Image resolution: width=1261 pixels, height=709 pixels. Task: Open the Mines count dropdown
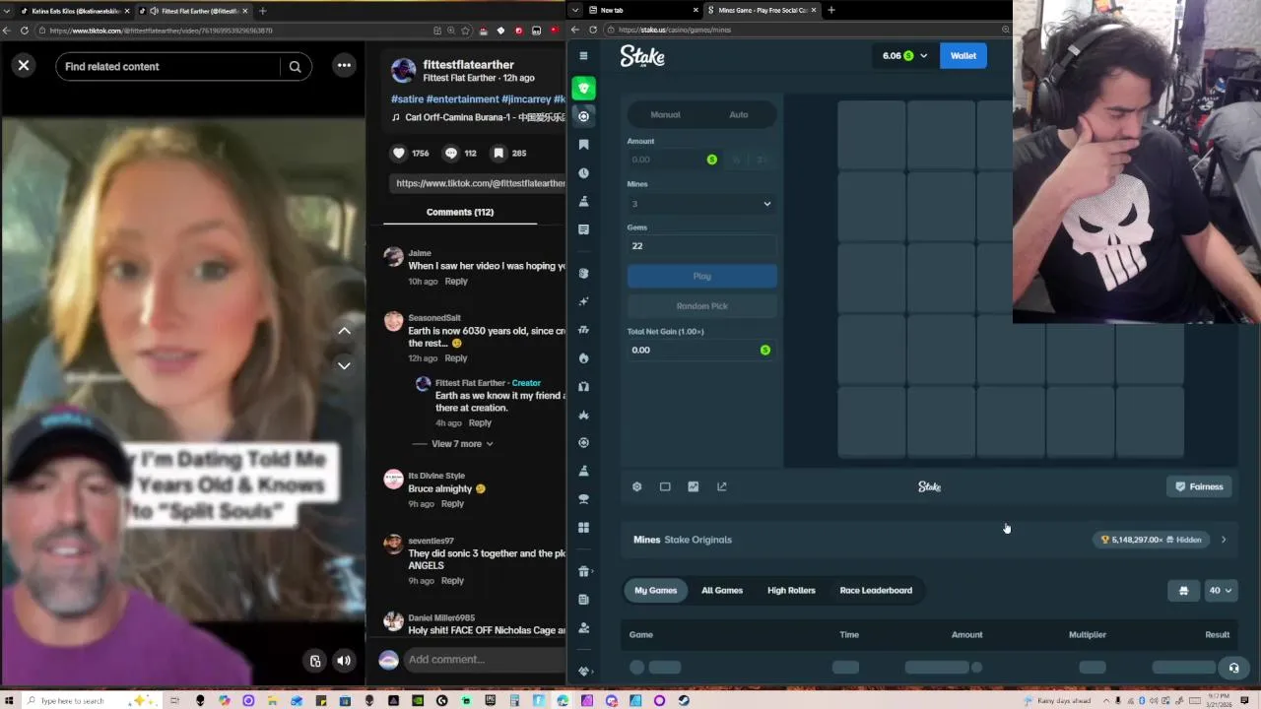click(x=701, y=204)
